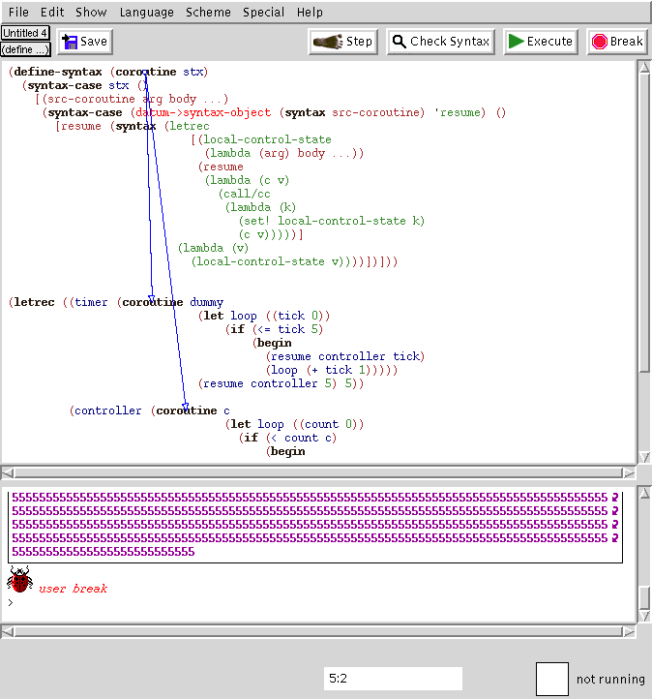Open the Scheme menu
Viewport: 652px width, 699px height.
tap(208, 13)
